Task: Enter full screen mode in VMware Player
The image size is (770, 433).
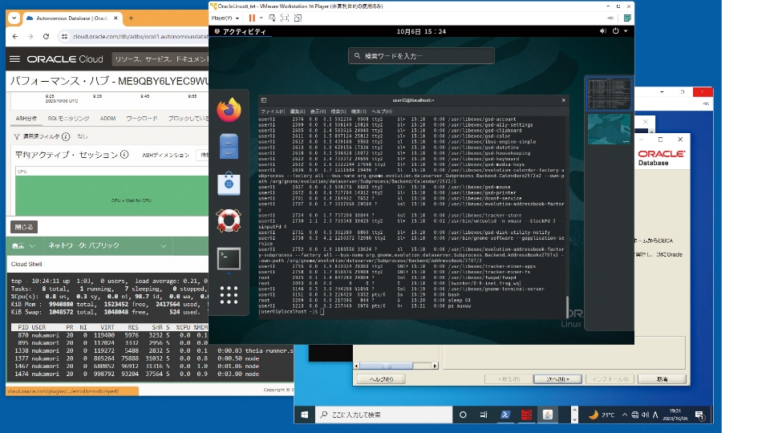Action: 285,18
